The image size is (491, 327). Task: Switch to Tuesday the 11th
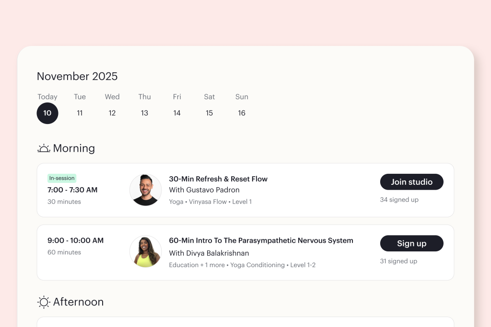tap(80, 113)
